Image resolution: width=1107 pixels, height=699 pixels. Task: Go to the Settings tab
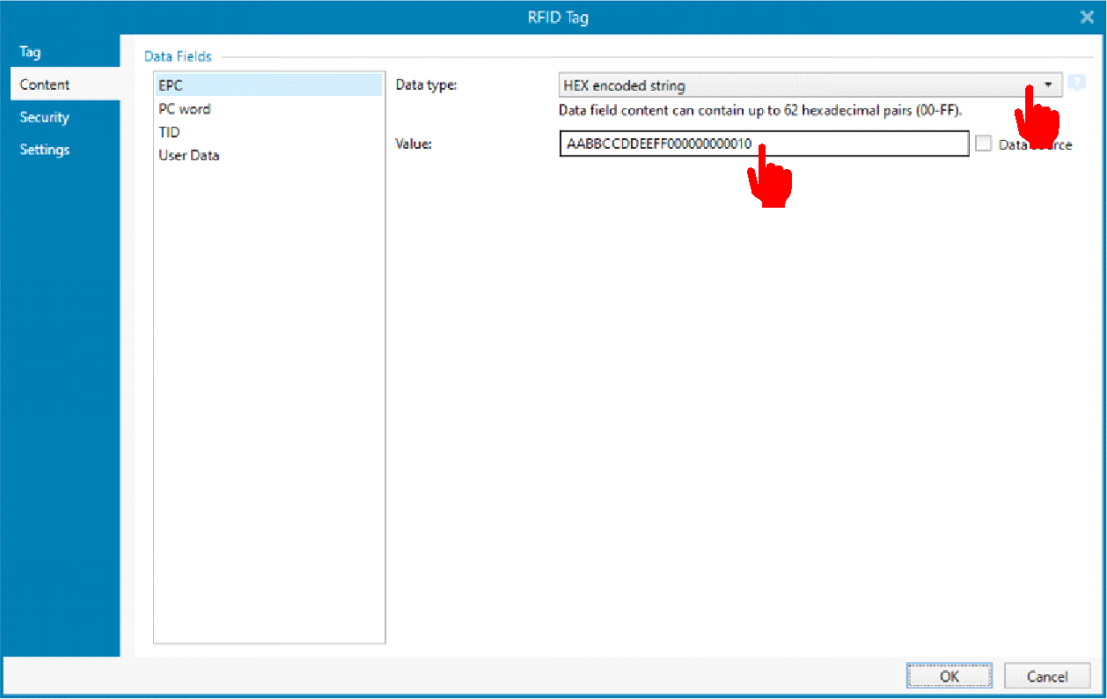pos(45,150)
